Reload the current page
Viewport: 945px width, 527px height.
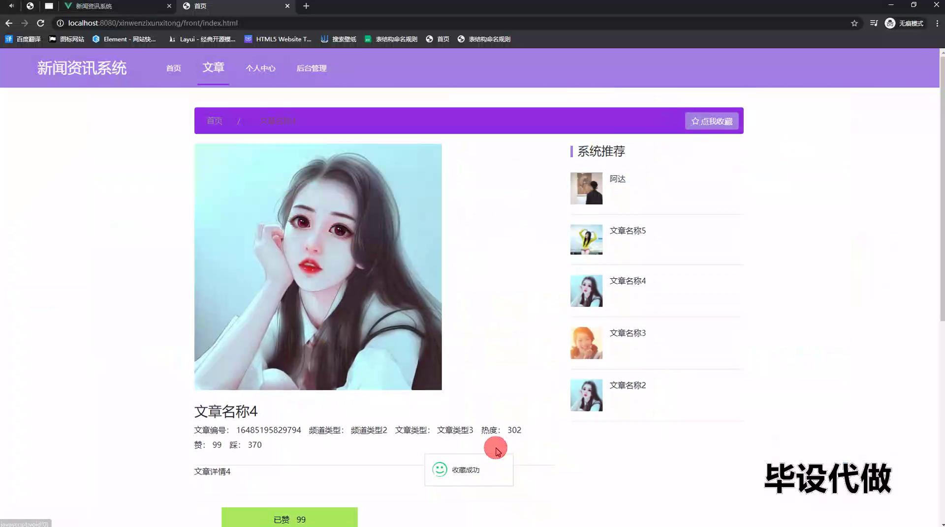[41, 23]
